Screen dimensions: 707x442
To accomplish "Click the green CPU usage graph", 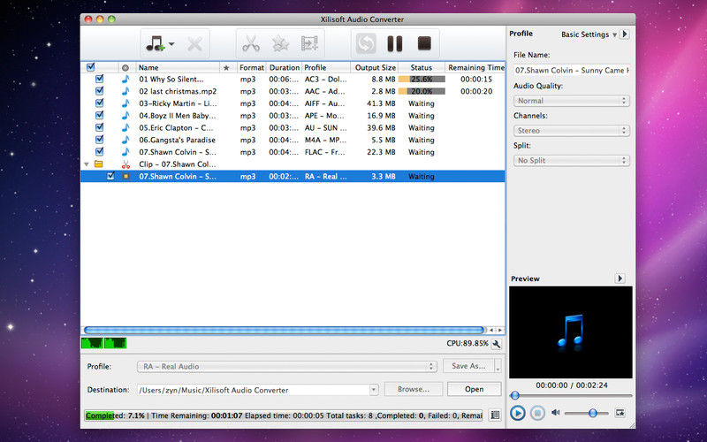I will [103, 343].
